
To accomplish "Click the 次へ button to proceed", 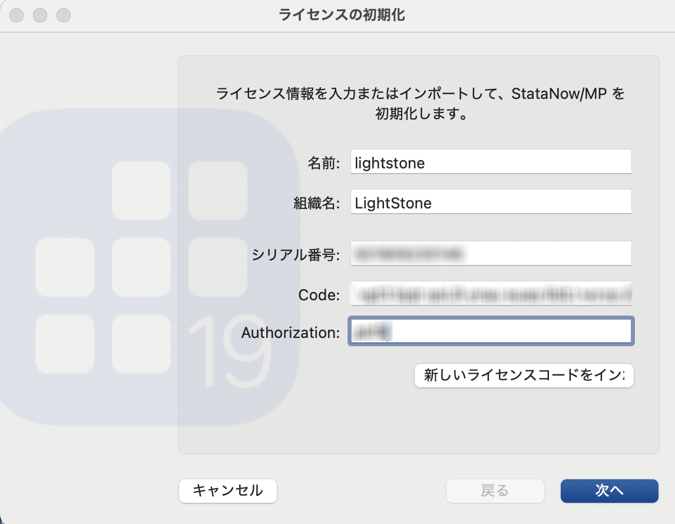I will [x=609, y=491].
